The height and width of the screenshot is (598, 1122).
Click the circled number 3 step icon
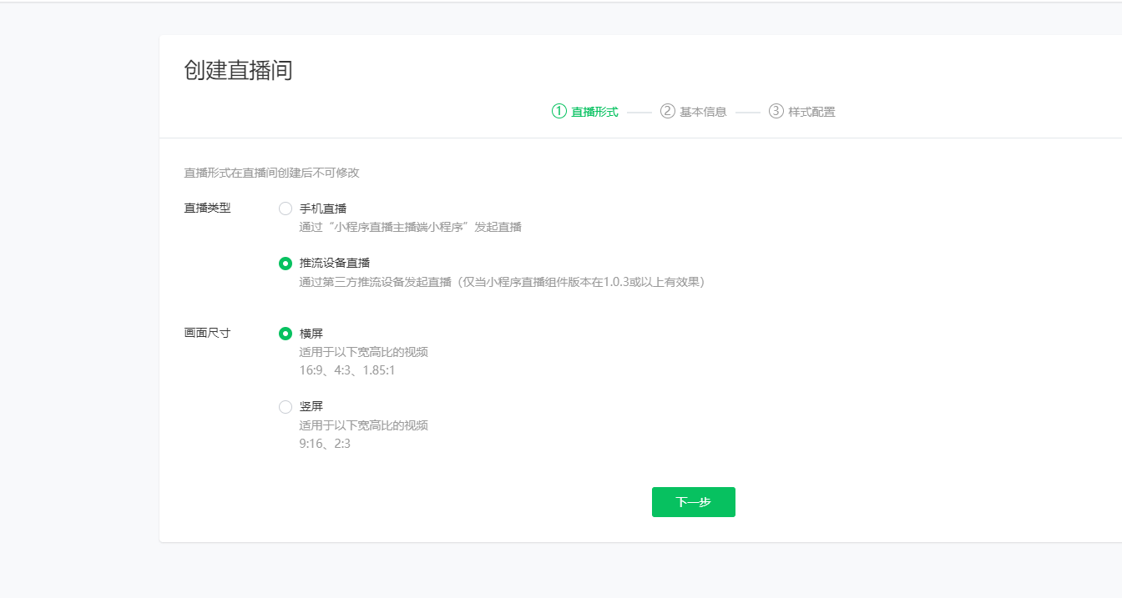click(776, 111)
